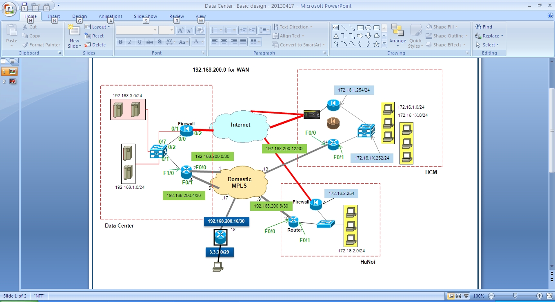Switch to the Design tab
This screenshot has width=555, height=302.
tap(80, 16)
